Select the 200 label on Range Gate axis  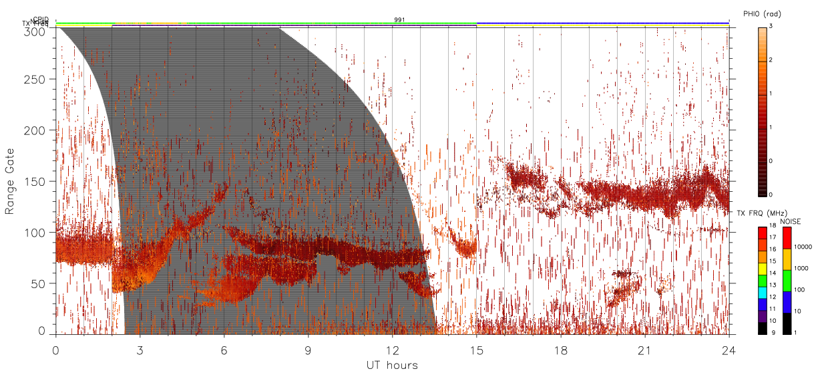click(x=36, y=130)
